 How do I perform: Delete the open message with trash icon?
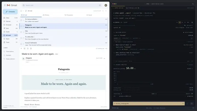point(31,49)
